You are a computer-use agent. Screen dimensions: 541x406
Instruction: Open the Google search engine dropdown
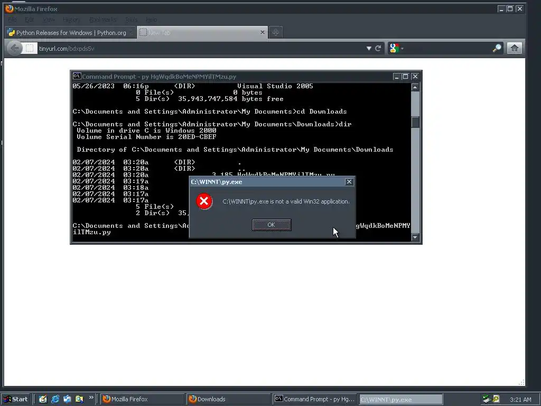(396, 48)
